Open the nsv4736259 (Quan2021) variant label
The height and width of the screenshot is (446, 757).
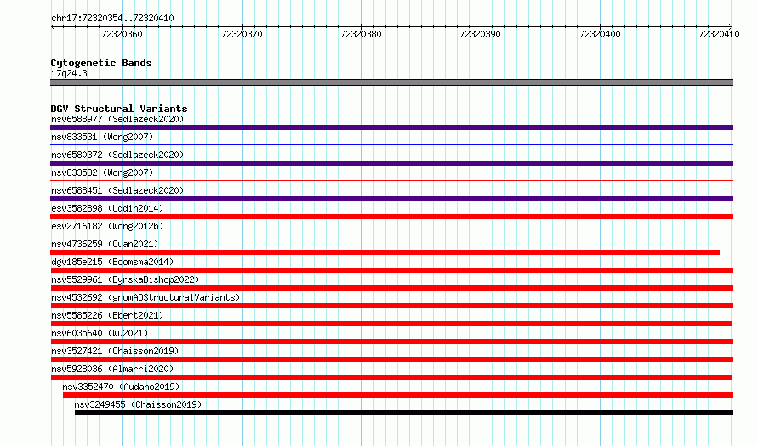point(105,244)
